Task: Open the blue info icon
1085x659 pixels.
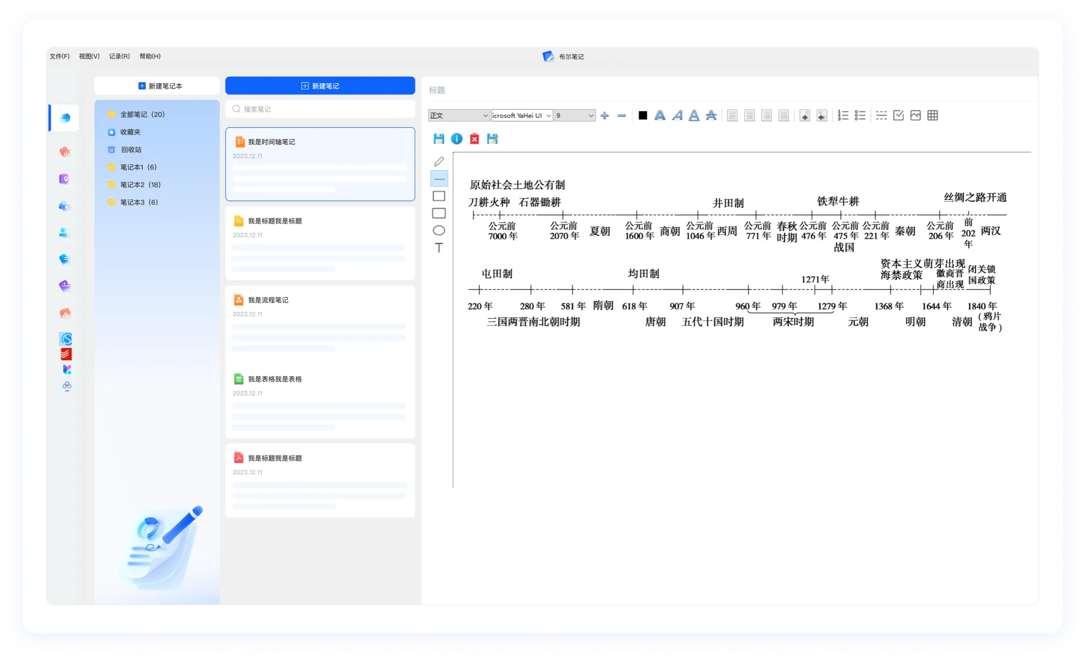Action: click(457, 139)
